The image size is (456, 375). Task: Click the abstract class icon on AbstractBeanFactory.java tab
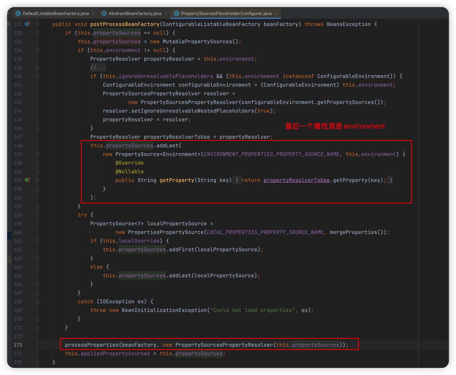pyautogui.click(x=104, y=13)
